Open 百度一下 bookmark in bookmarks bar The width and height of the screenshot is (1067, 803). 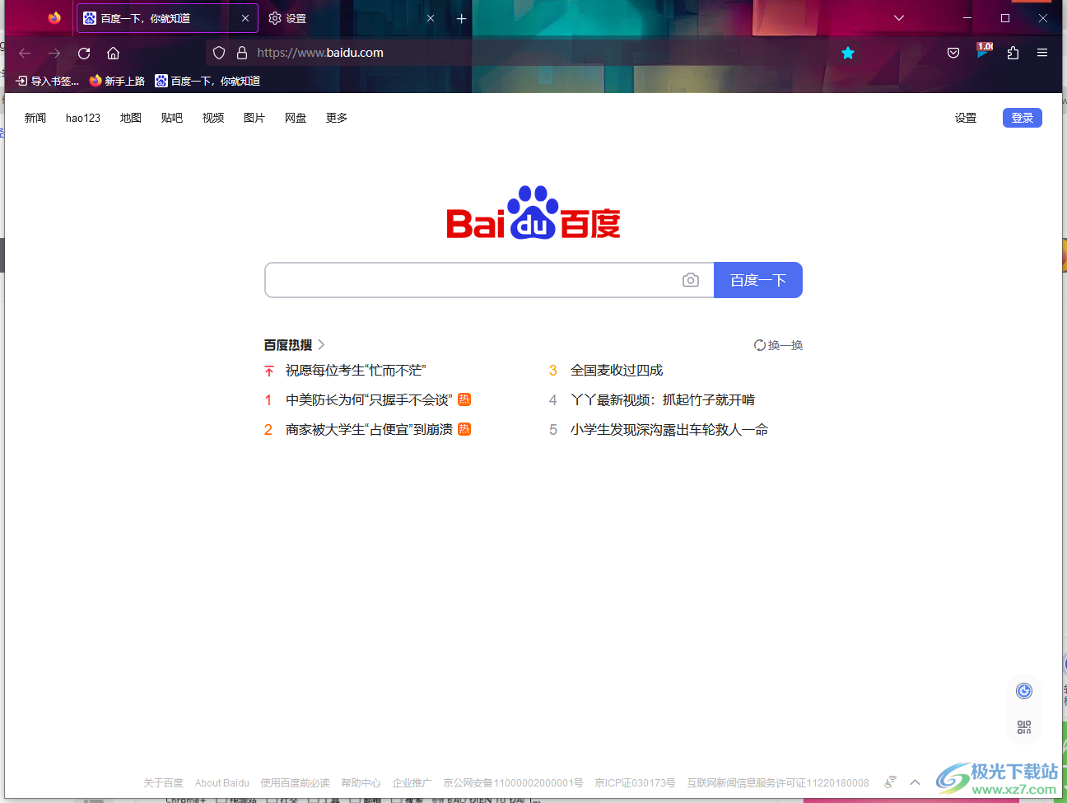(x=207, y=81)
